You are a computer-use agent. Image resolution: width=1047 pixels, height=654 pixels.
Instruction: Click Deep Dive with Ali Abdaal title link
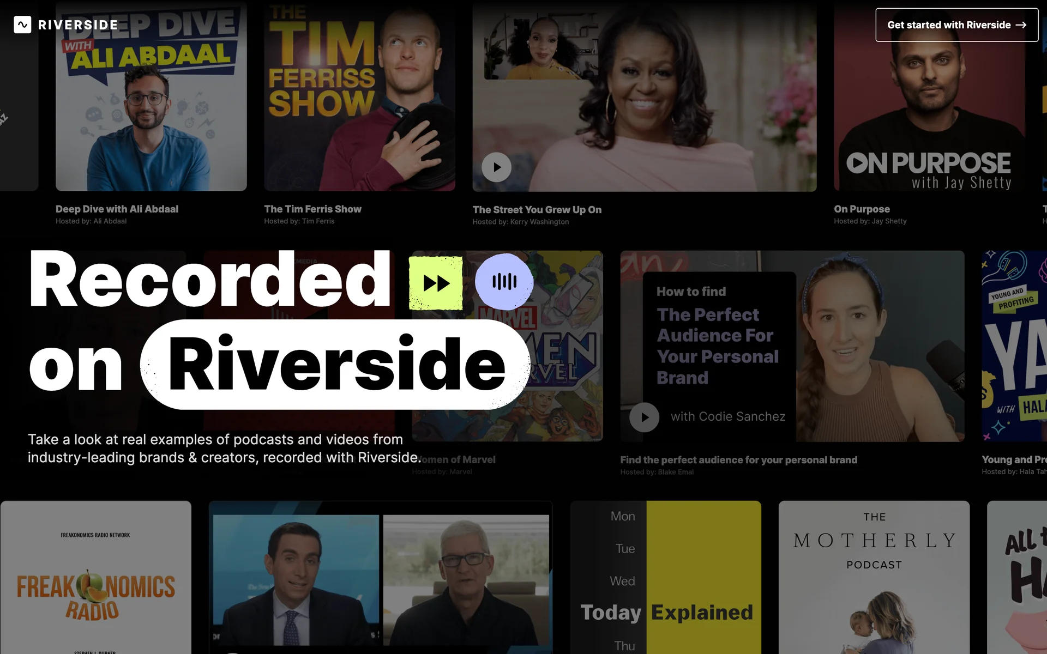point(117,209)
